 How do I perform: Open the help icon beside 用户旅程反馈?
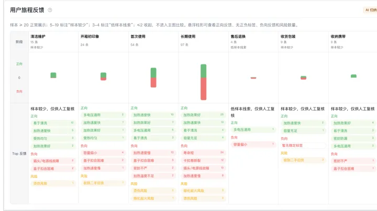point(50,10)
